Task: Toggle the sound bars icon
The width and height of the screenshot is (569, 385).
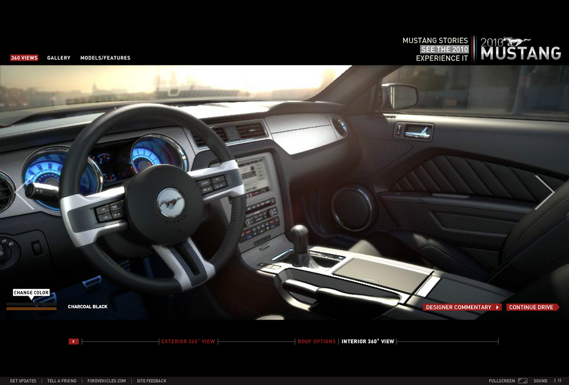Action: tap(556, 381)
